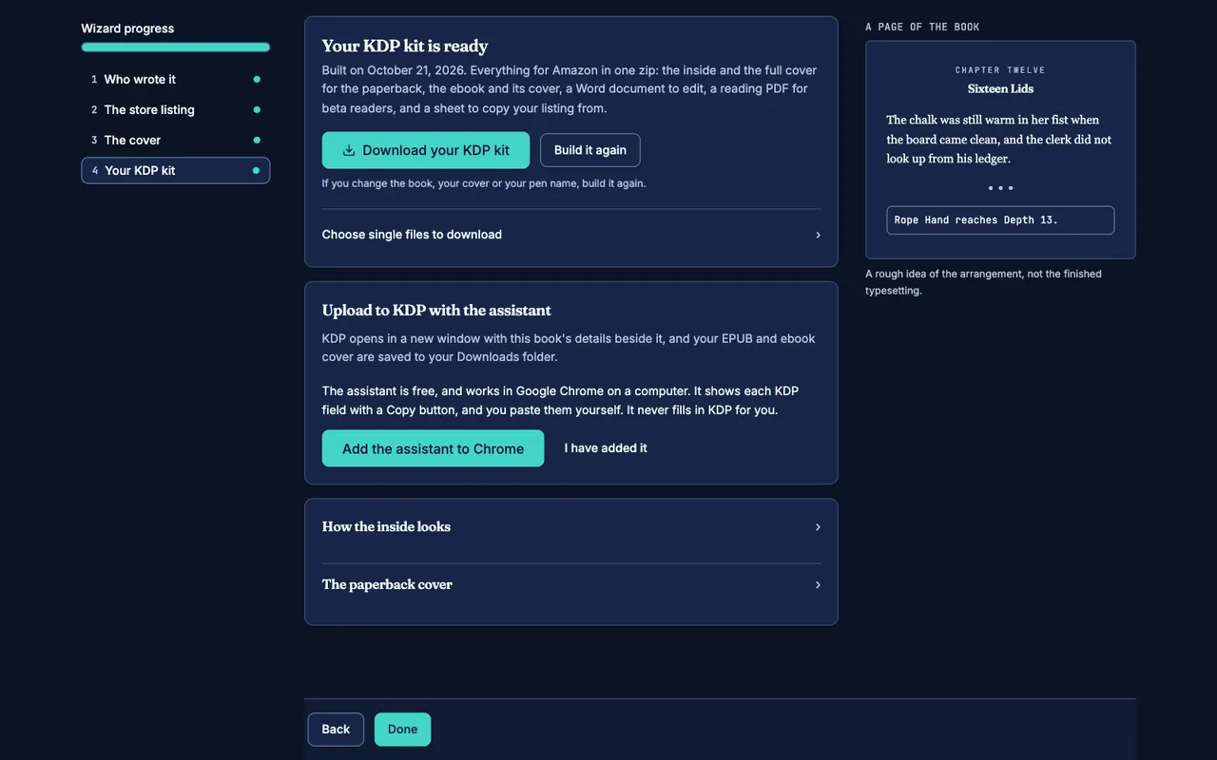The width and height of the screenshot is (1217, 760).
Task: Expand 'How the inside looks' section
Action: click(x=571, y=526)
